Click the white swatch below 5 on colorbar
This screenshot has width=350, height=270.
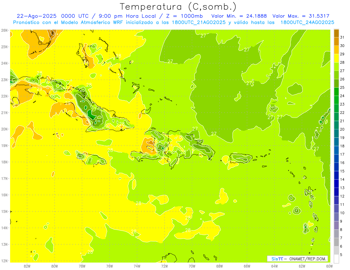click(x=336, y=259)
